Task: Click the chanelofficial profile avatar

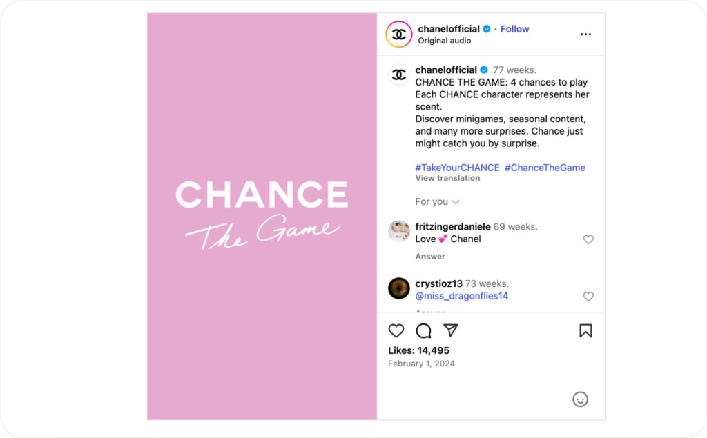Action: coord(398,34)
